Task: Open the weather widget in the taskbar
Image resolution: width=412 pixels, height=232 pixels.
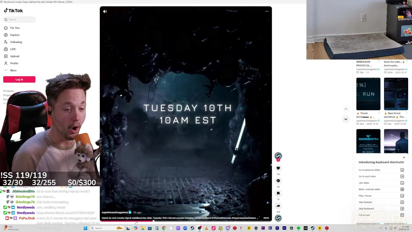Action: coord(10,228)
